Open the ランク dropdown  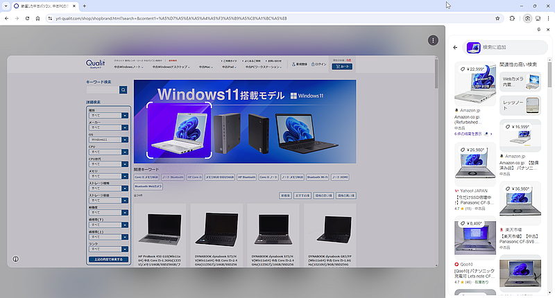(108, 249)
